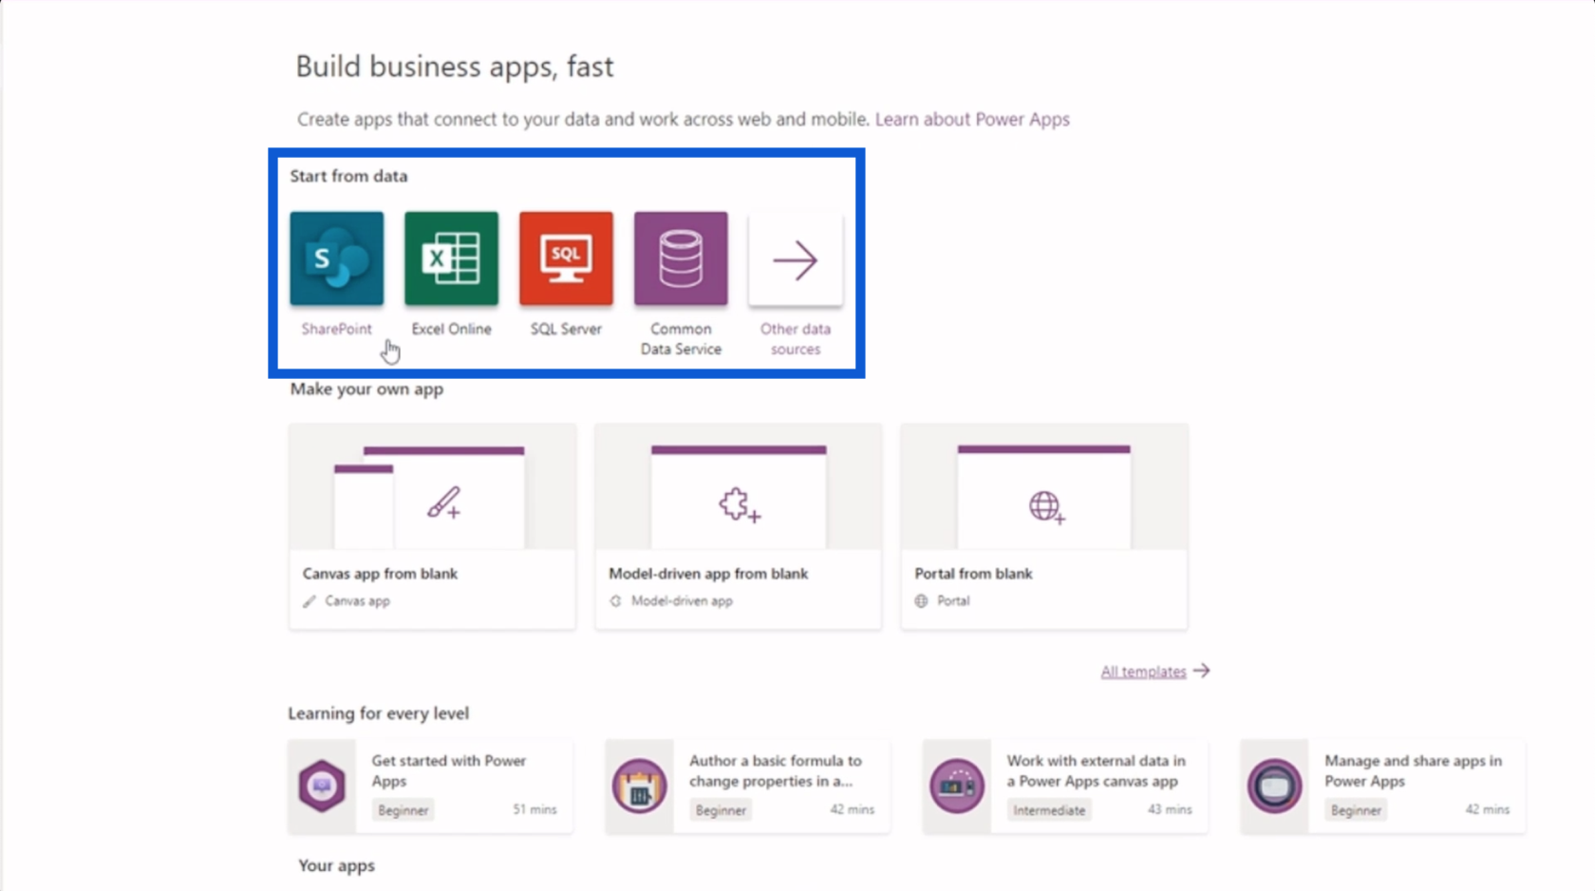Select the calendar icon of Author formula lesson
Image resolution: width=1595 pixels, height=891 pixels.
639,787
